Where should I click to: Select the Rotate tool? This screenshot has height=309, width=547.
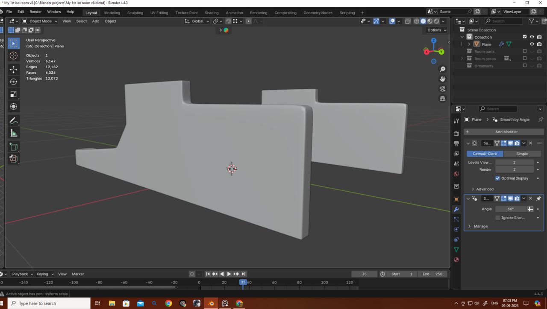tap(14, 82)
